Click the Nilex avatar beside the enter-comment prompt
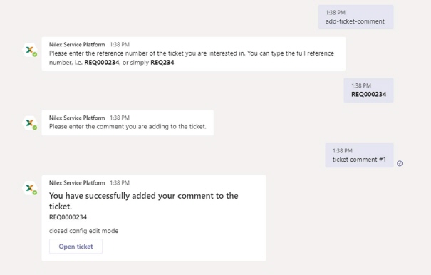 click(30, 123)
